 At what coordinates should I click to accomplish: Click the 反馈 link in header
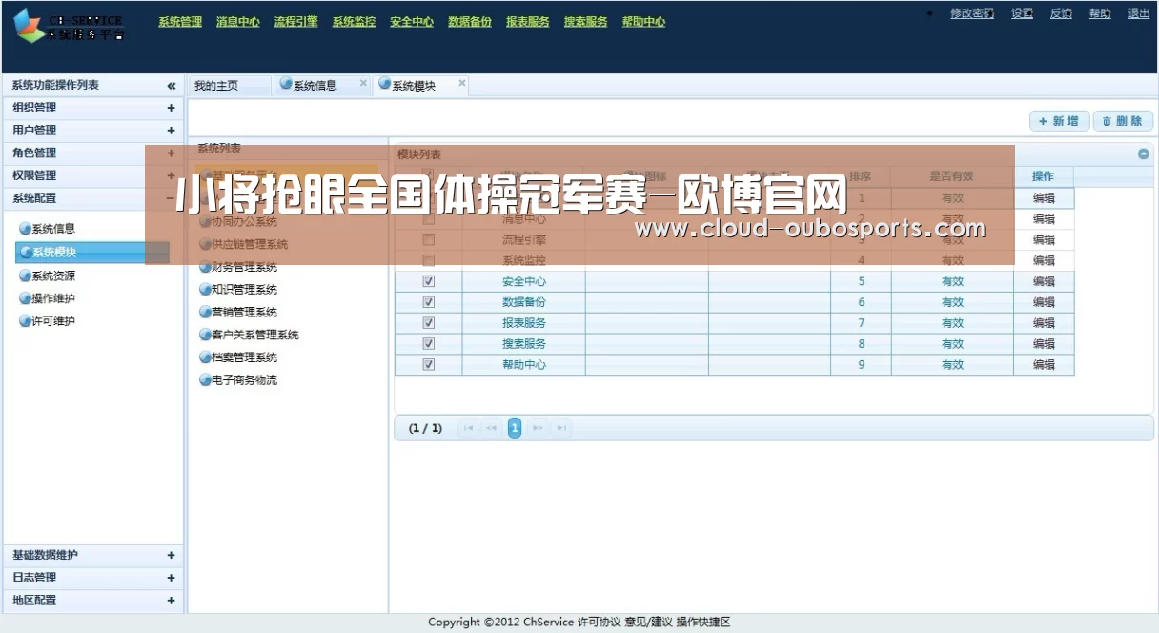pyautogui.click(x=1061, y=13)
